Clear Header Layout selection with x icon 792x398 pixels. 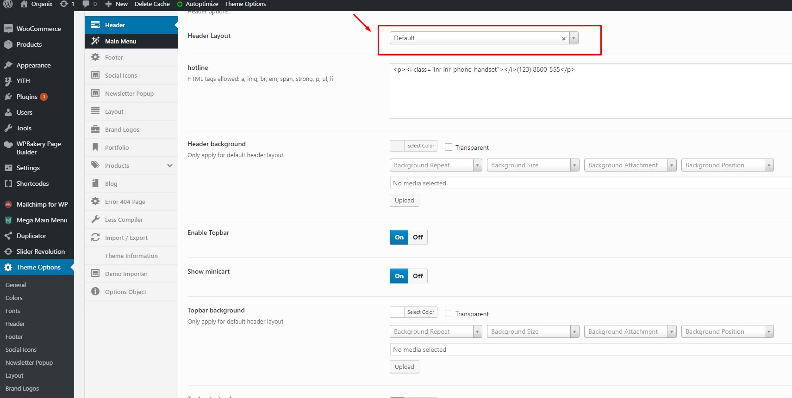pos(563,39)
